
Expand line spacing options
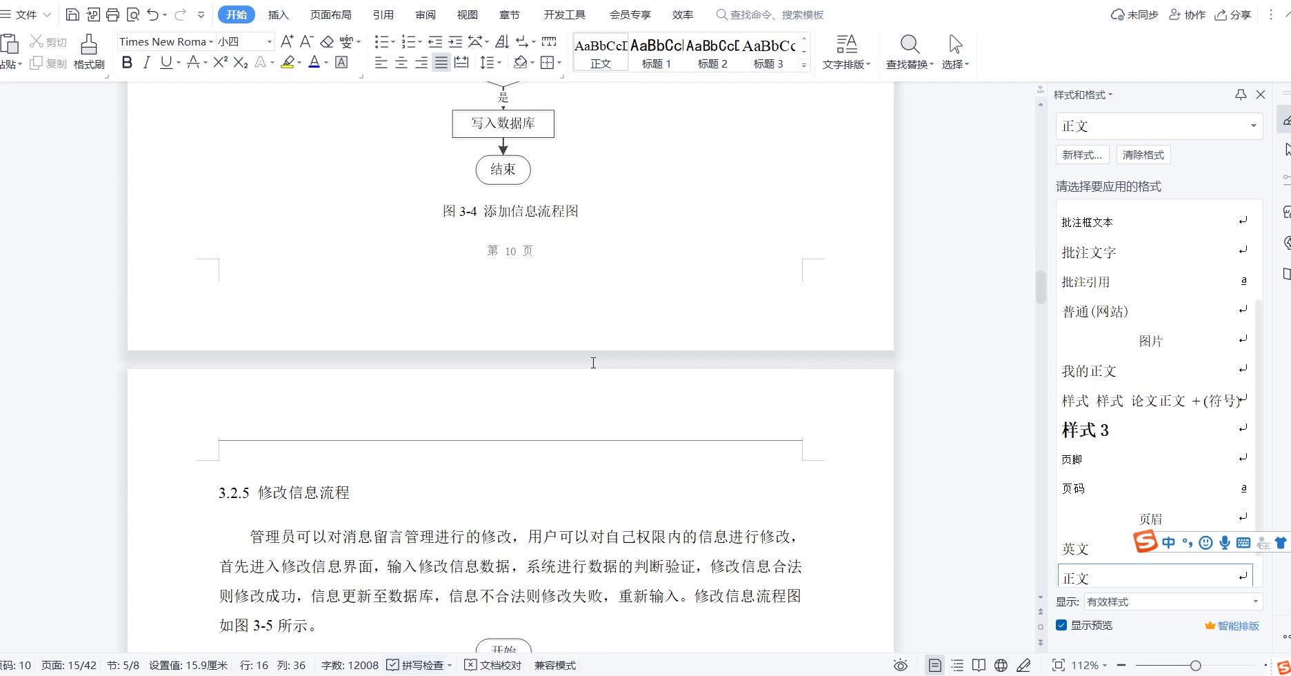[x=499, y=63]
